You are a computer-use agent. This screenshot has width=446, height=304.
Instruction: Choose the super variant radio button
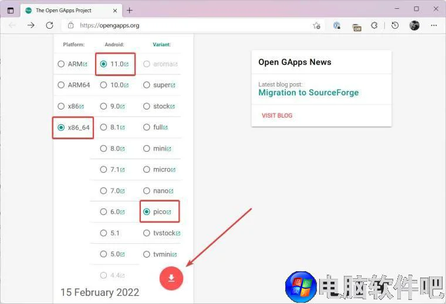[147, 85]
